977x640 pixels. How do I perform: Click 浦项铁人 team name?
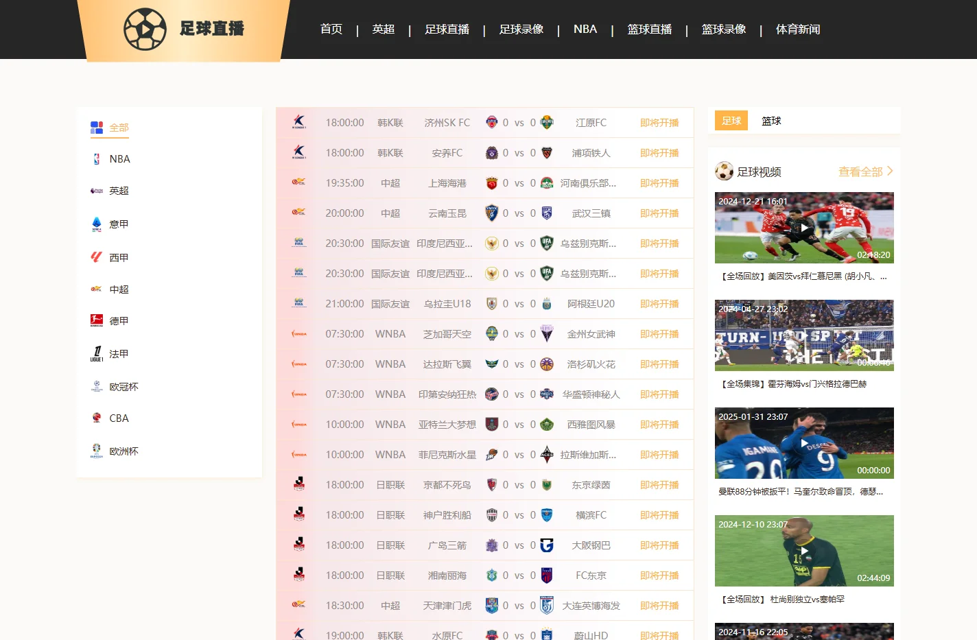[x=591, y=153]
